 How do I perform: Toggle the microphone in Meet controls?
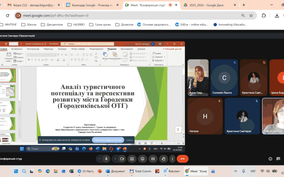coord(106,159)
